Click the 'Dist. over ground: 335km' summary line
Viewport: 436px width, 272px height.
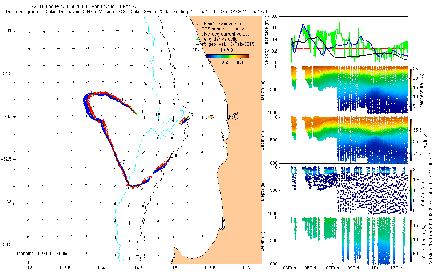point(137,12)
